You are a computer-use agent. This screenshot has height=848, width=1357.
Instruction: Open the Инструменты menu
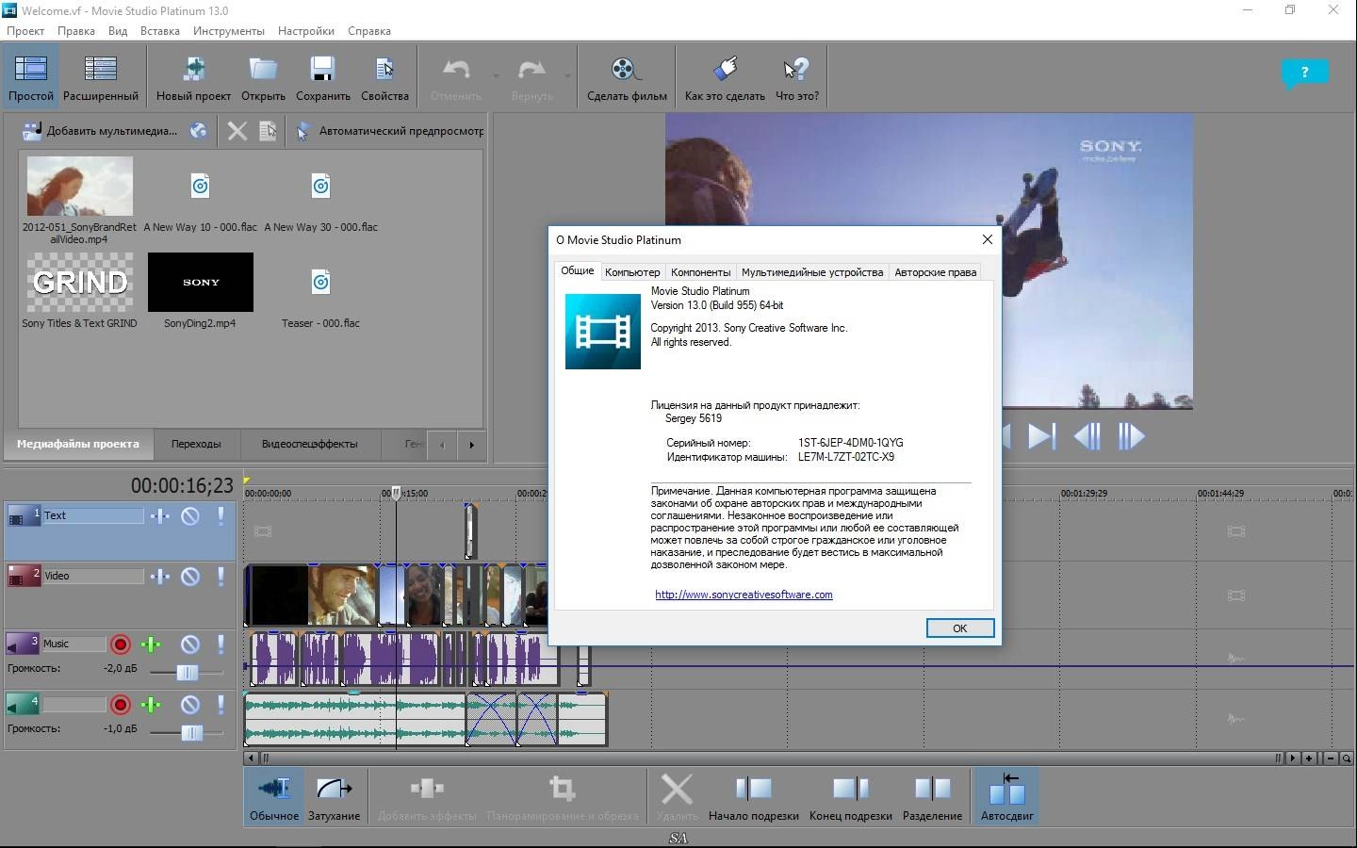(229, 30)
